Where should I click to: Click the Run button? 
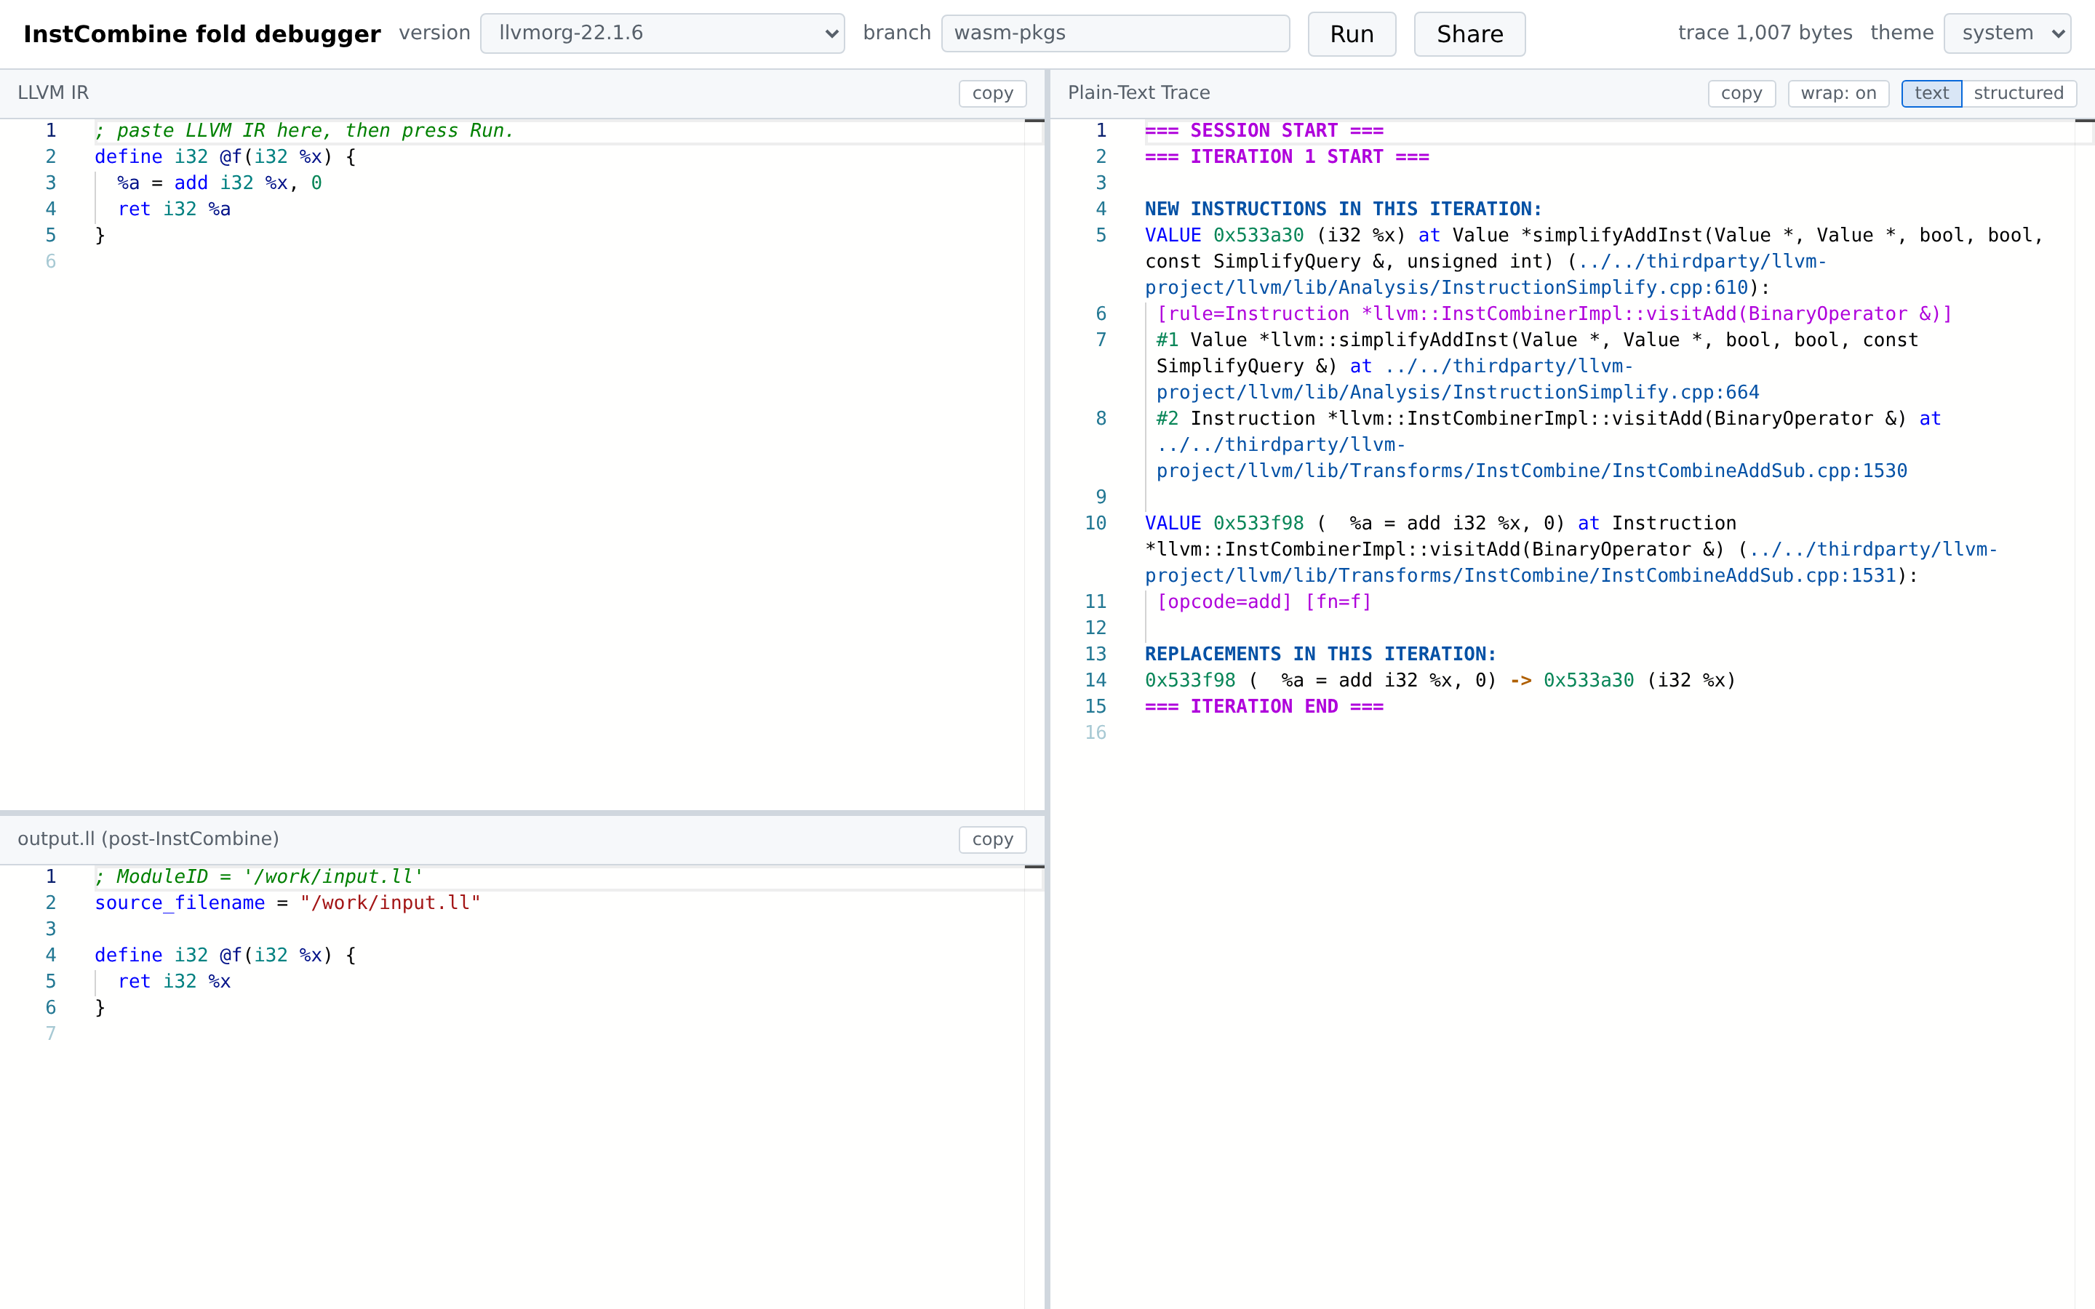click(1352, 33)
